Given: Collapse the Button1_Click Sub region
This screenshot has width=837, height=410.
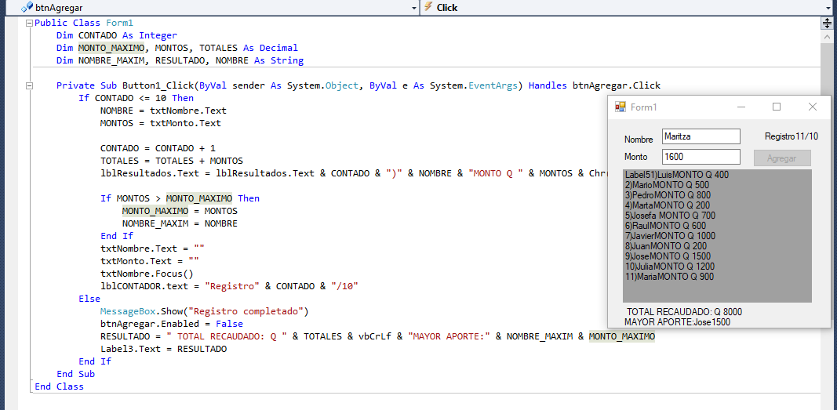Looking at the screenshot, I should point(29,85).
